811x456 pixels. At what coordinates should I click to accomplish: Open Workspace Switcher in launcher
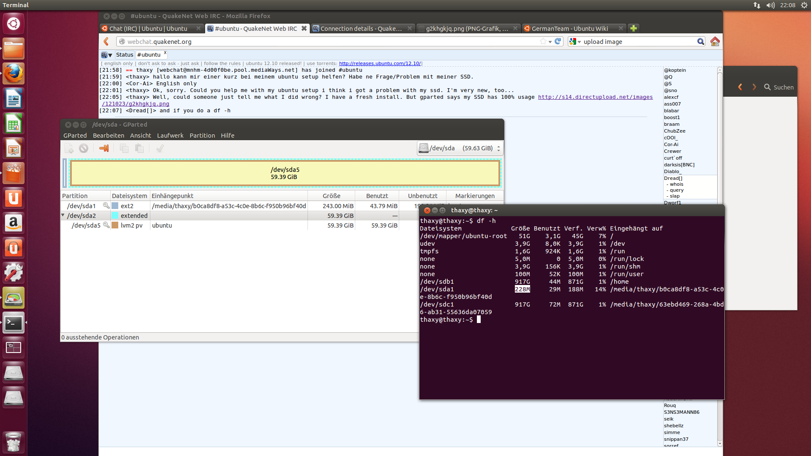(x=14, y=347)
